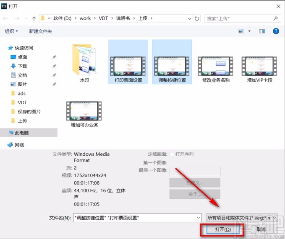285x239 pixels.
Task: Open the VDT folder in sidebar
Action: click(22, 103)
